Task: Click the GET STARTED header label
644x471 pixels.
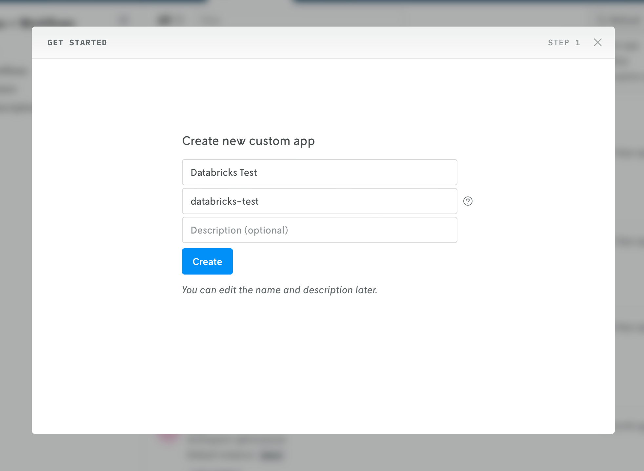Action: pyautogui.click(x=77, y=42)
